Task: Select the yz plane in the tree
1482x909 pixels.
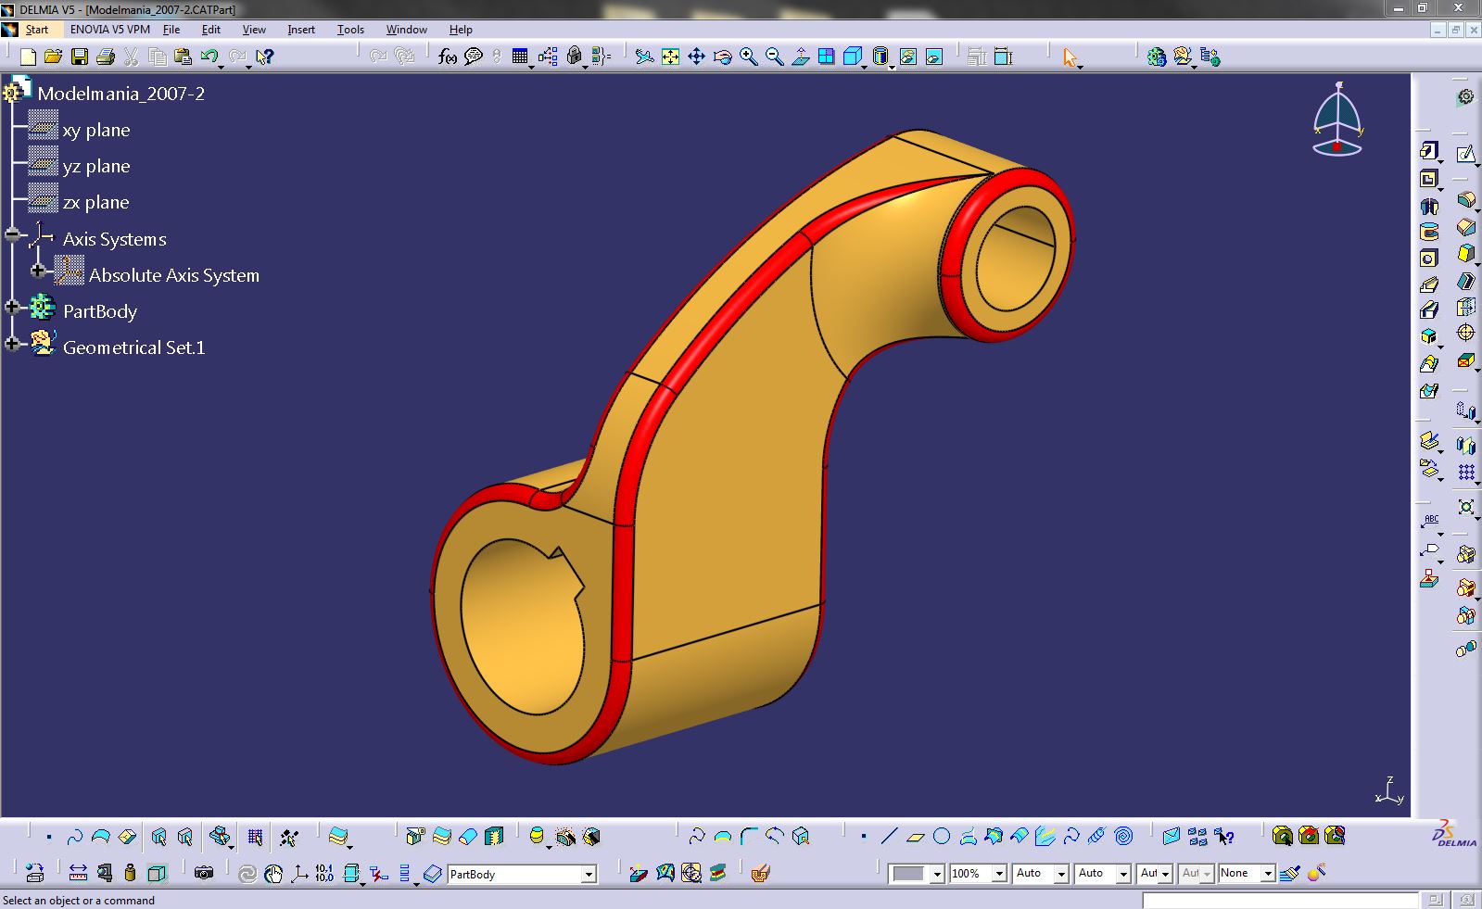Action: point(96,166)
